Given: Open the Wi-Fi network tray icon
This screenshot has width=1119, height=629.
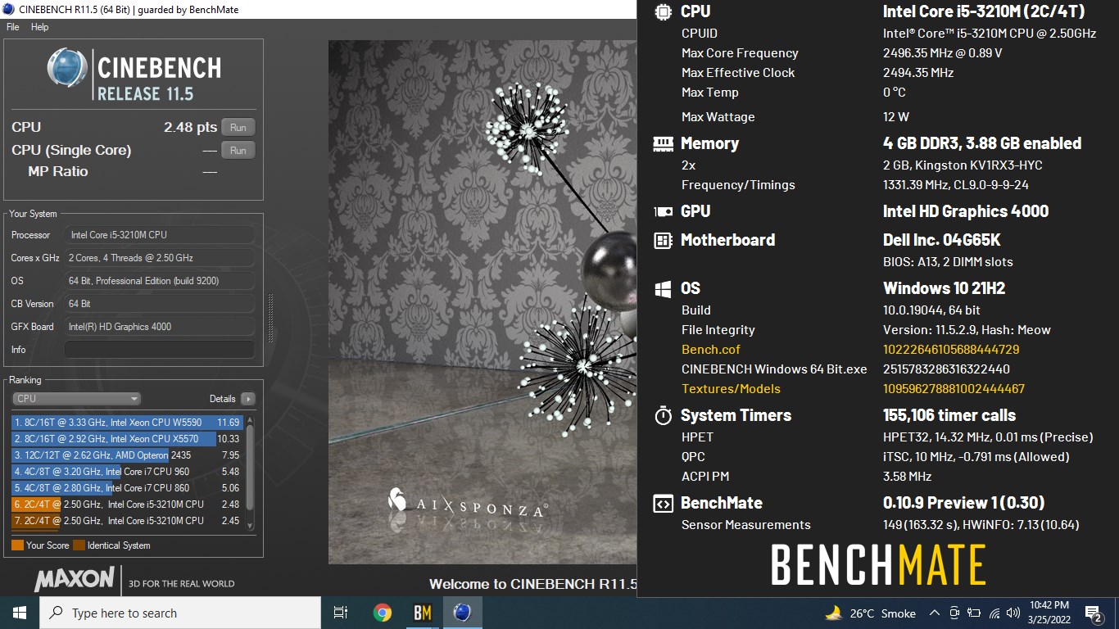Looking at the screenshot, I should pyautogui.click(x=994, y=613).
